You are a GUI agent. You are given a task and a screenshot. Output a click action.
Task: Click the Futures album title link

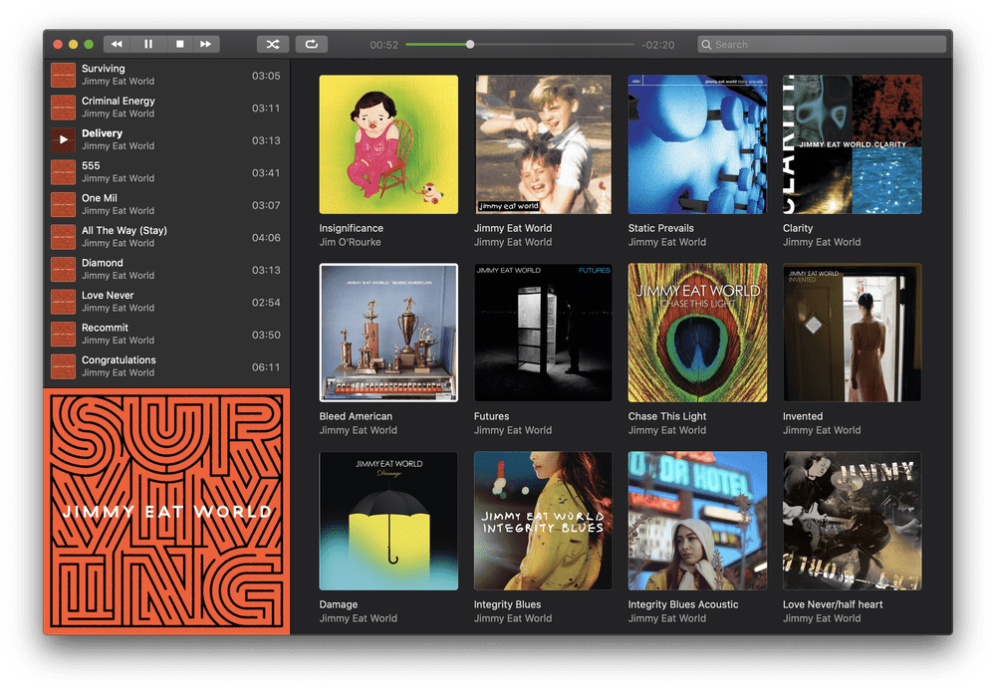(491, 416)
